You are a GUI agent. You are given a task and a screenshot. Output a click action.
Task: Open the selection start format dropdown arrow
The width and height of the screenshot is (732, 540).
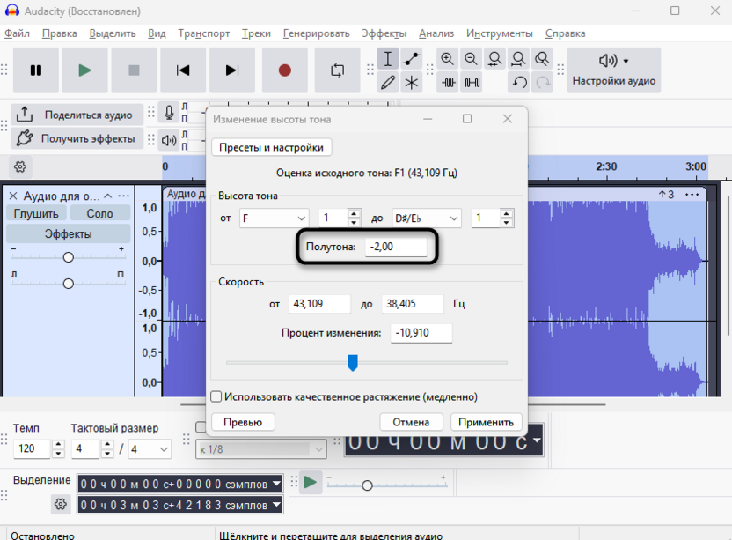(277, 484)
